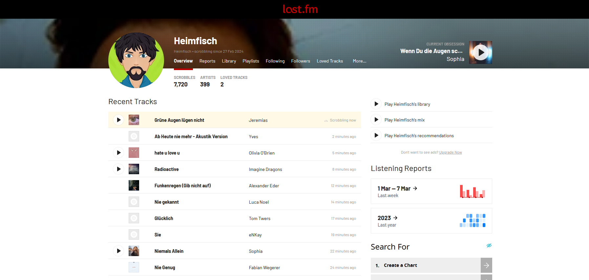Viewport: 589px width, 280px height.
Task: Open artists count 399
Action: click(x=205, y=84)
